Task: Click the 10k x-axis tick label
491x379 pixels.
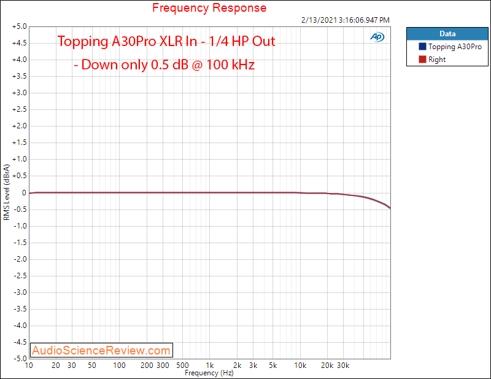Action: click(x=300, y=365)
